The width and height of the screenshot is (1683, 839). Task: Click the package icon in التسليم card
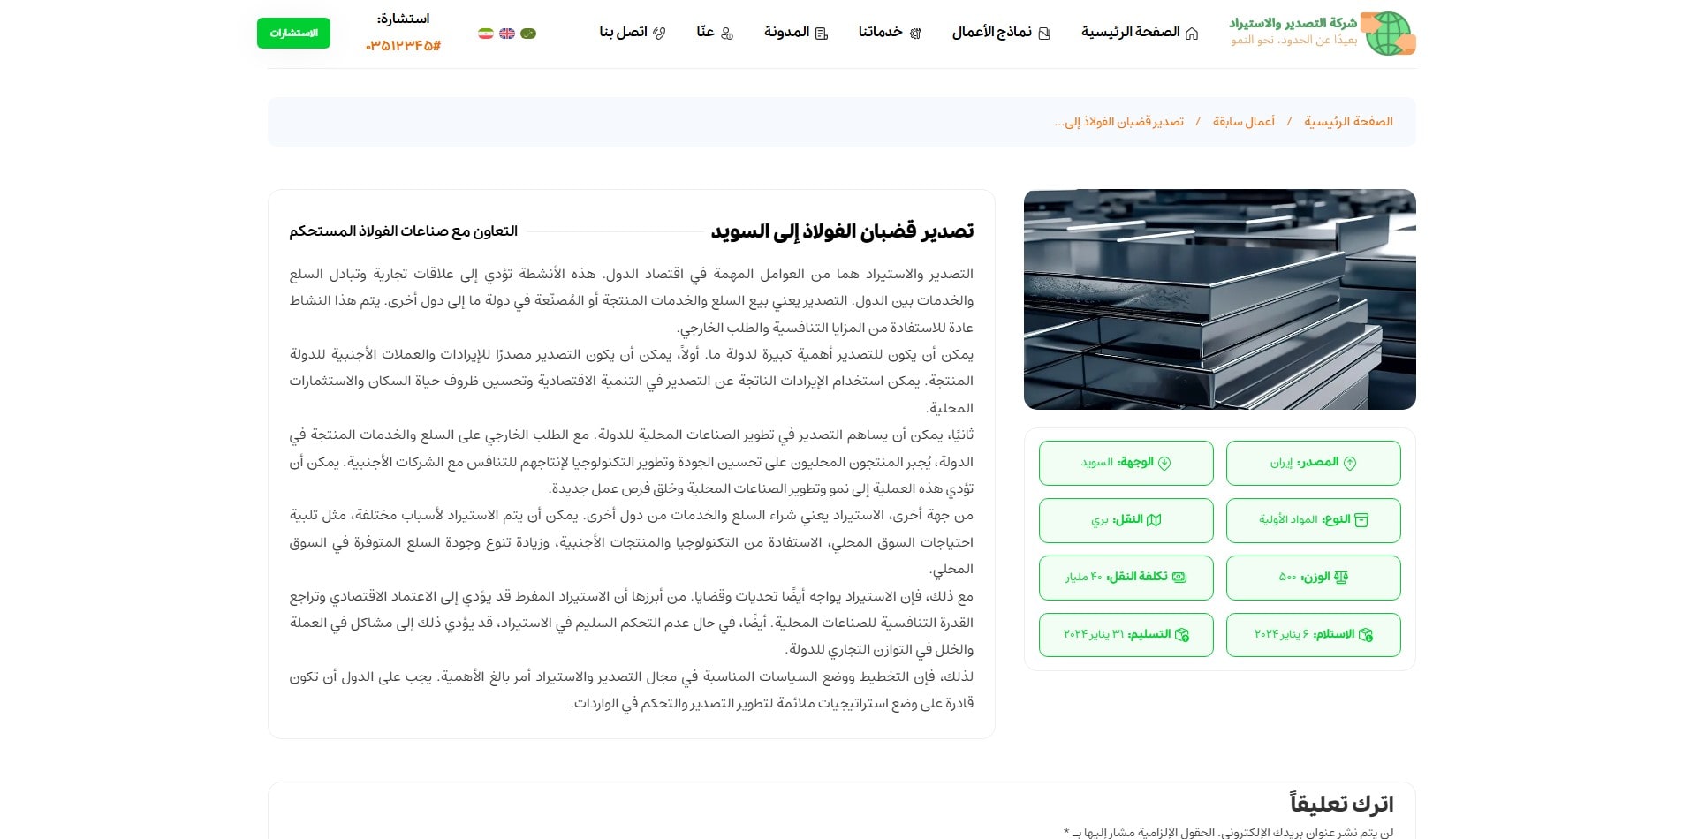(1184, 635)
